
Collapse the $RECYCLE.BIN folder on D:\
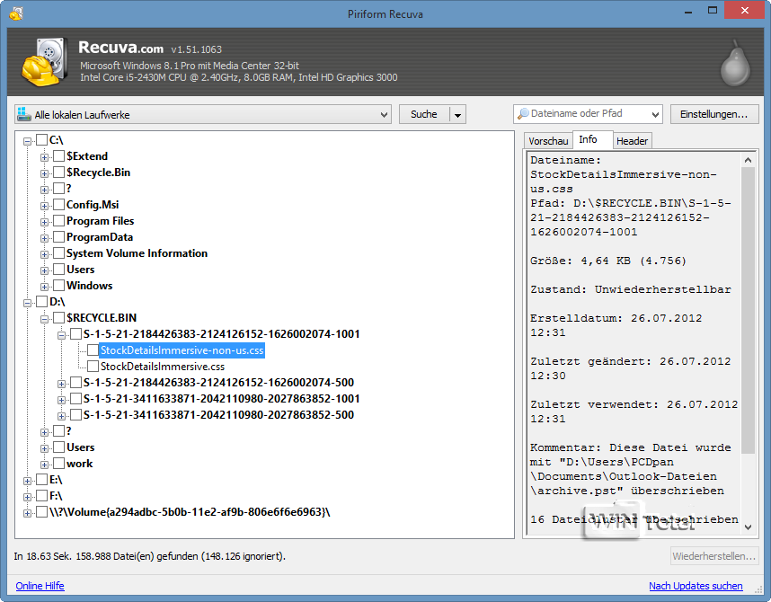(x=45, y=318)
